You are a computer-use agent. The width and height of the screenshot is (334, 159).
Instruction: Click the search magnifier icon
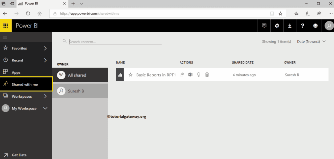pyautogui.click(x=65, y=41)
